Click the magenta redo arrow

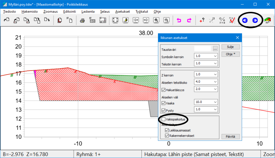pos(189,20)
